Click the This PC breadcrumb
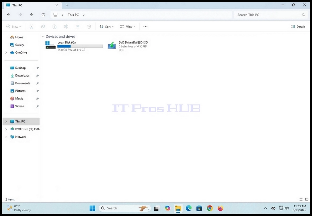Viewport: 312px width, 216px height. 73,15
